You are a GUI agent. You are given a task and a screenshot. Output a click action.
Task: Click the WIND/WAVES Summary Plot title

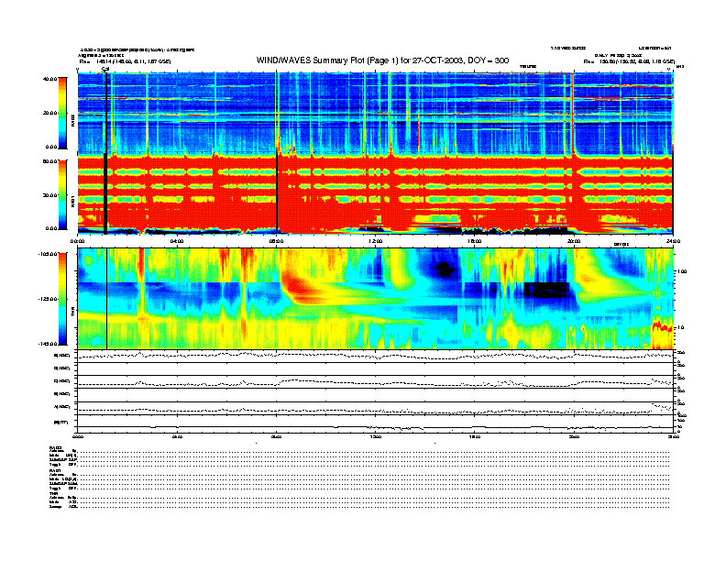pos(382,60)
